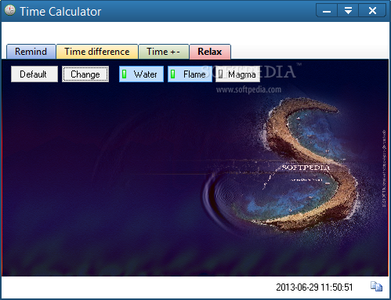The image size is (391, 300).
Task: Select the Relax tab
Action: [x=210, y=52]
